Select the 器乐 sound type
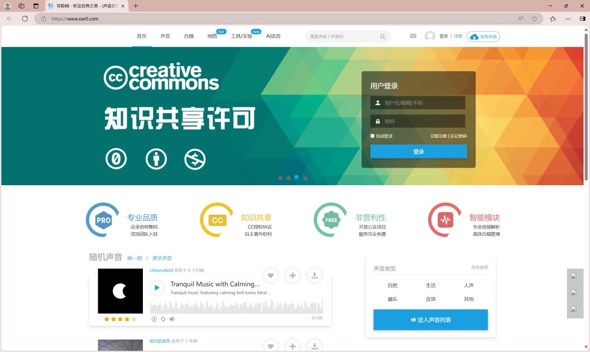The width and height of the screenshot is (590, 352). (392, 299)
